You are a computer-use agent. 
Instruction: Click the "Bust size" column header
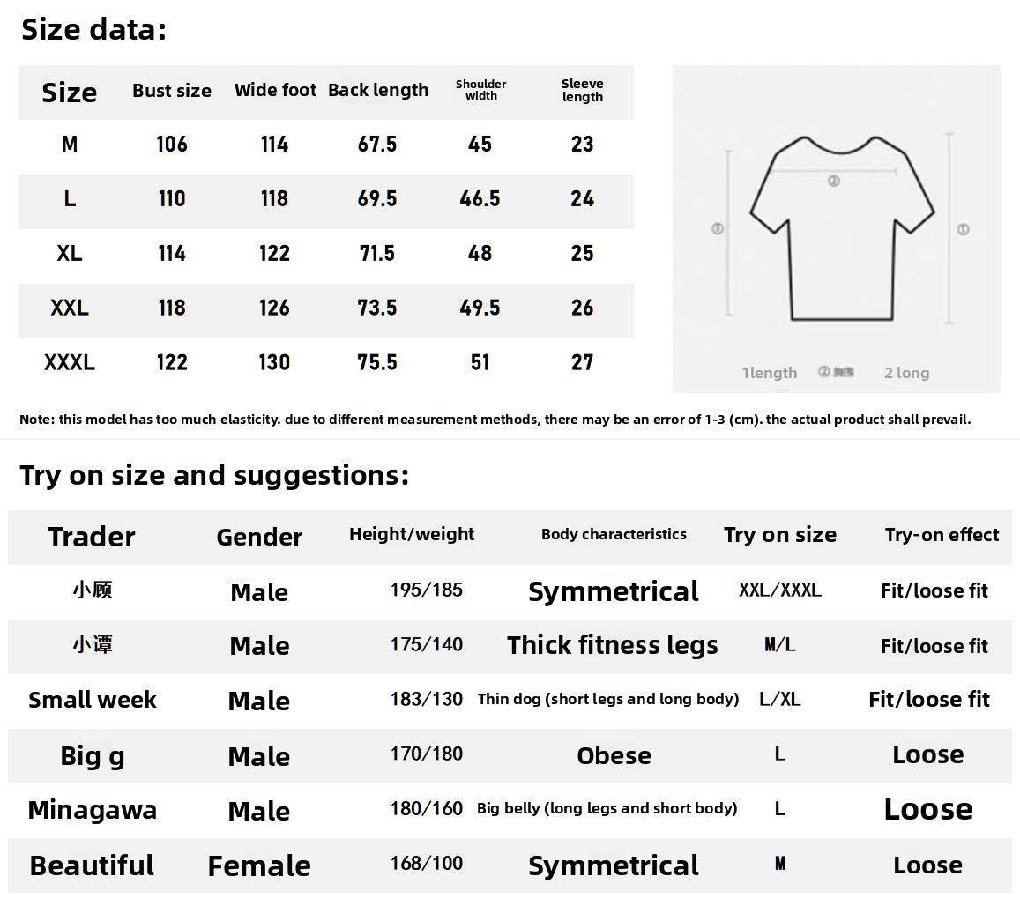(x=172, y=91)
